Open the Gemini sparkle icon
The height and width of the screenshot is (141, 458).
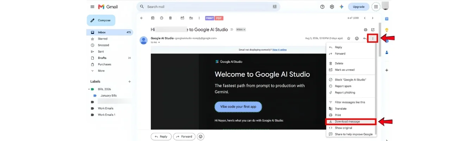pos(341,7)
